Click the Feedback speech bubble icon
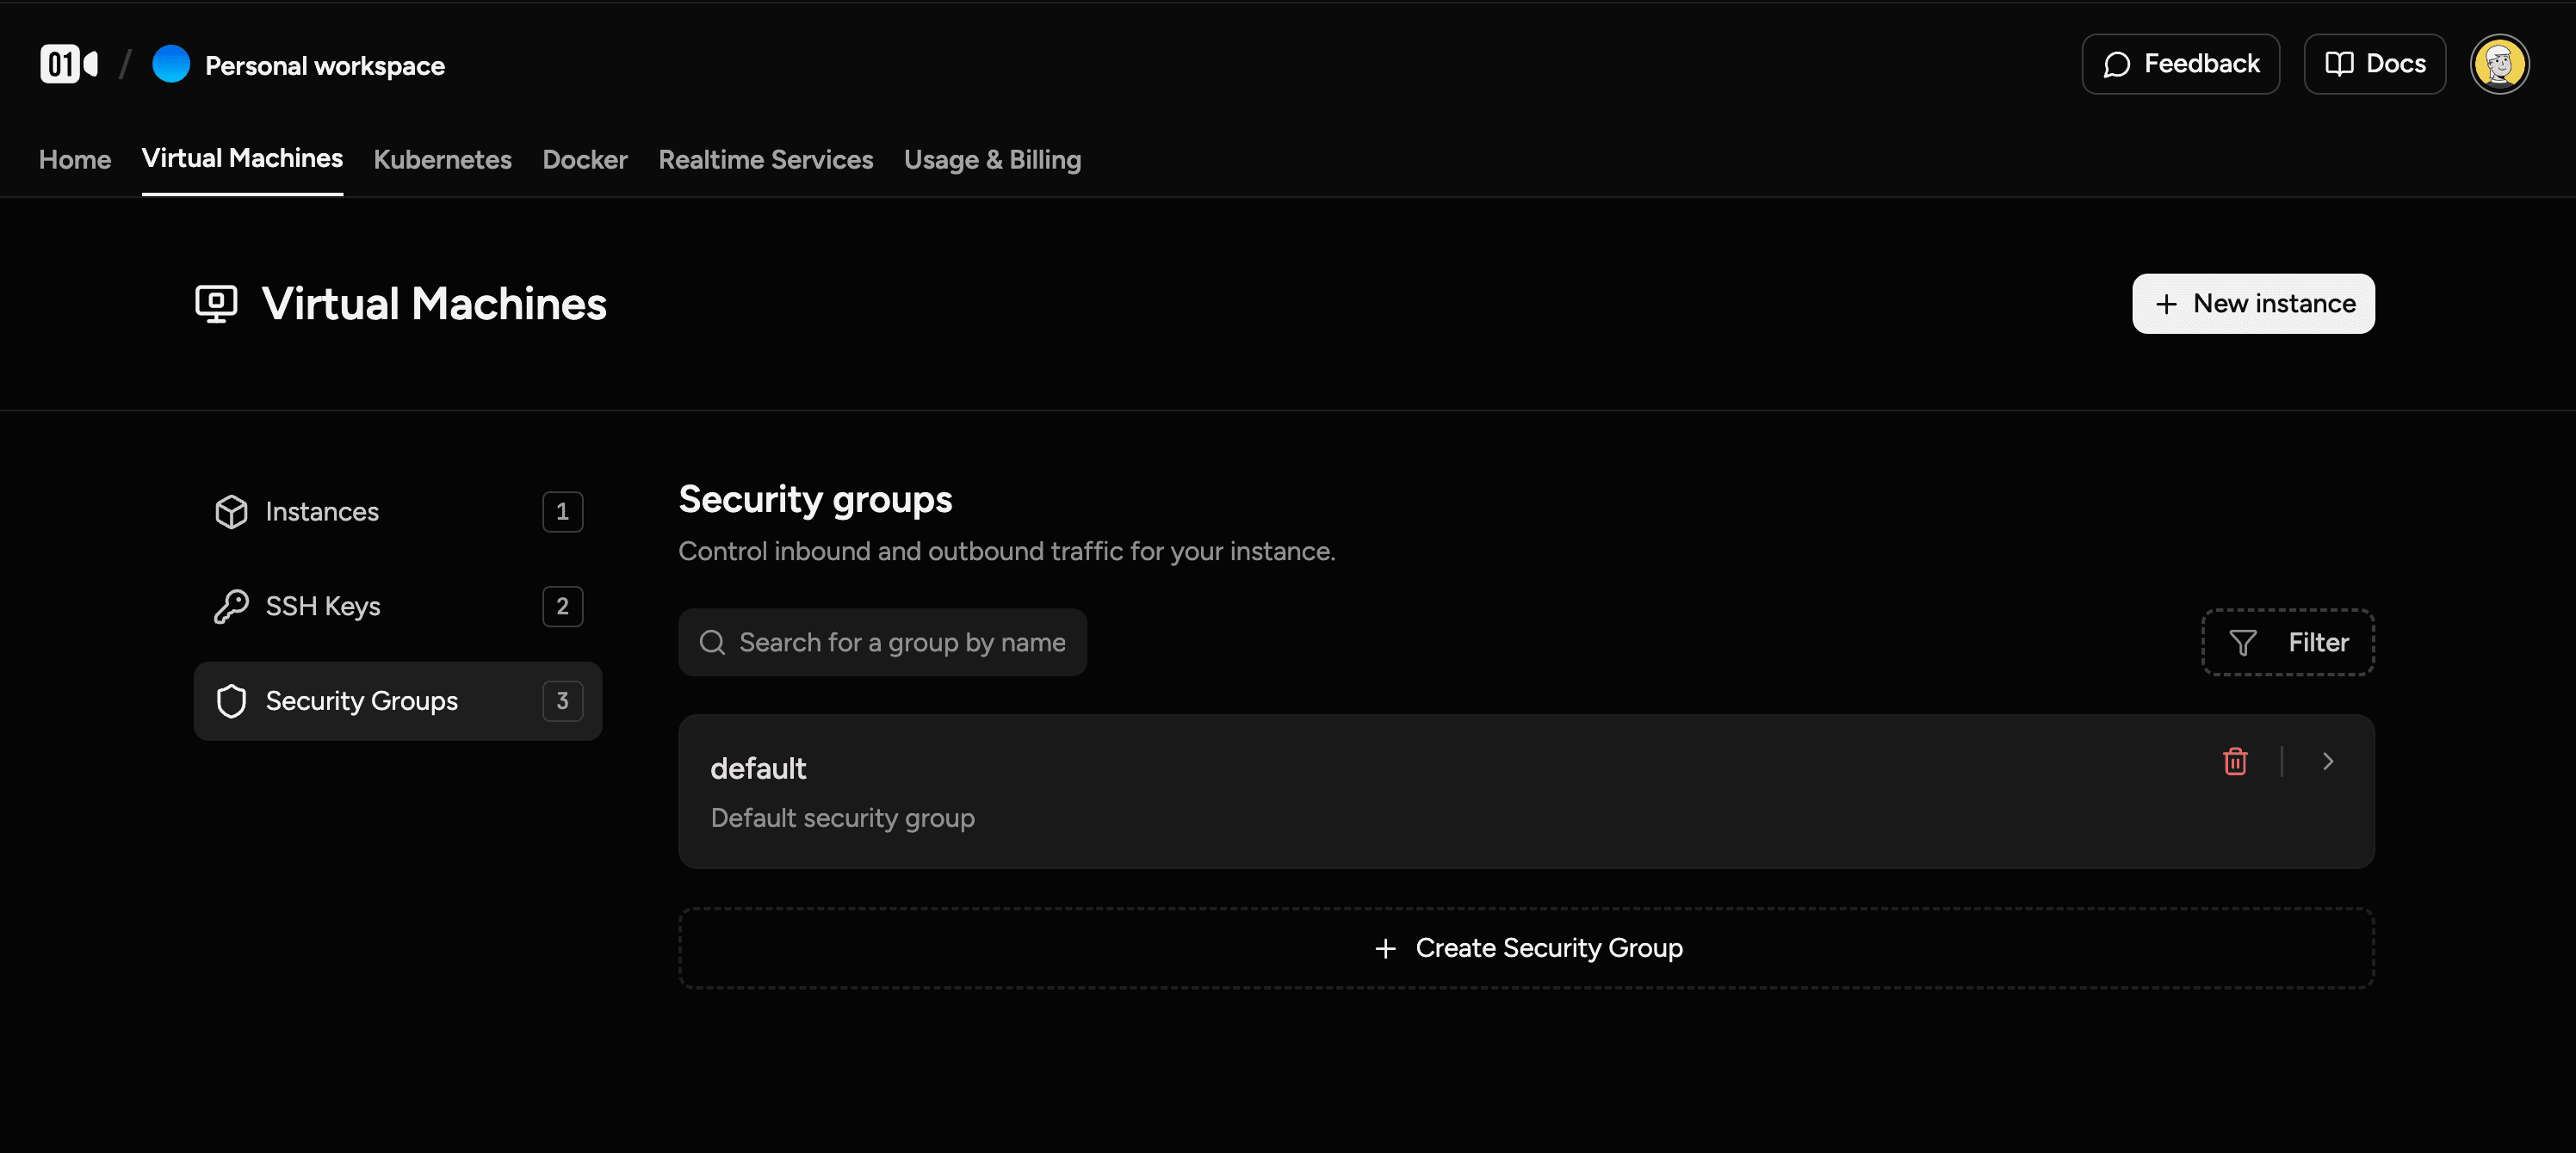This screenshot has height=1153, width=2576. (2117, 63)
